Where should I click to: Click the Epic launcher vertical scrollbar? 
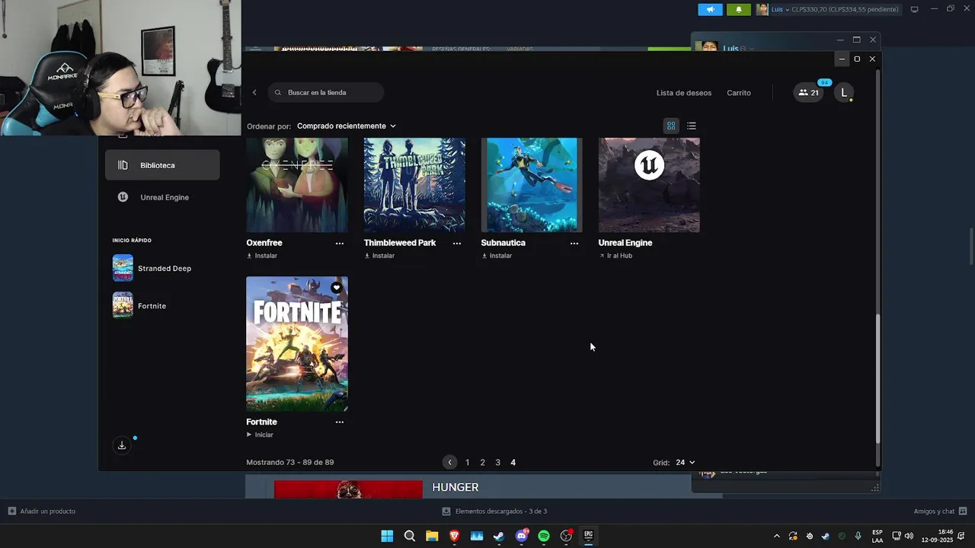[x=877, y=379]
